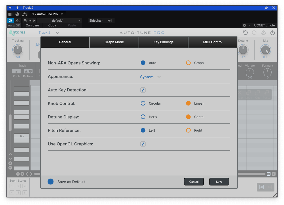Screen dimensions: 284x205
Task: Select the P+Time track mode icon
Action: click(28, 71)
